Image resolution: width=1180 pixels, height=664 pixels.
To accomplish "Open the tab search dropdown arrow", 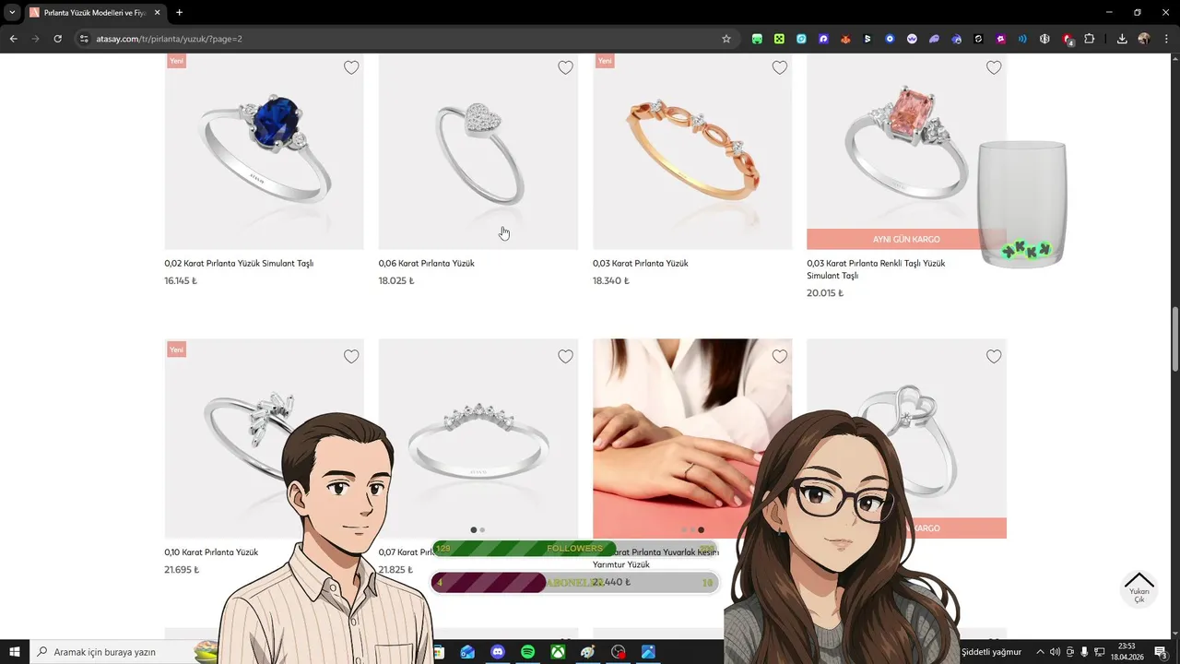I will click(x=12, y=13).
